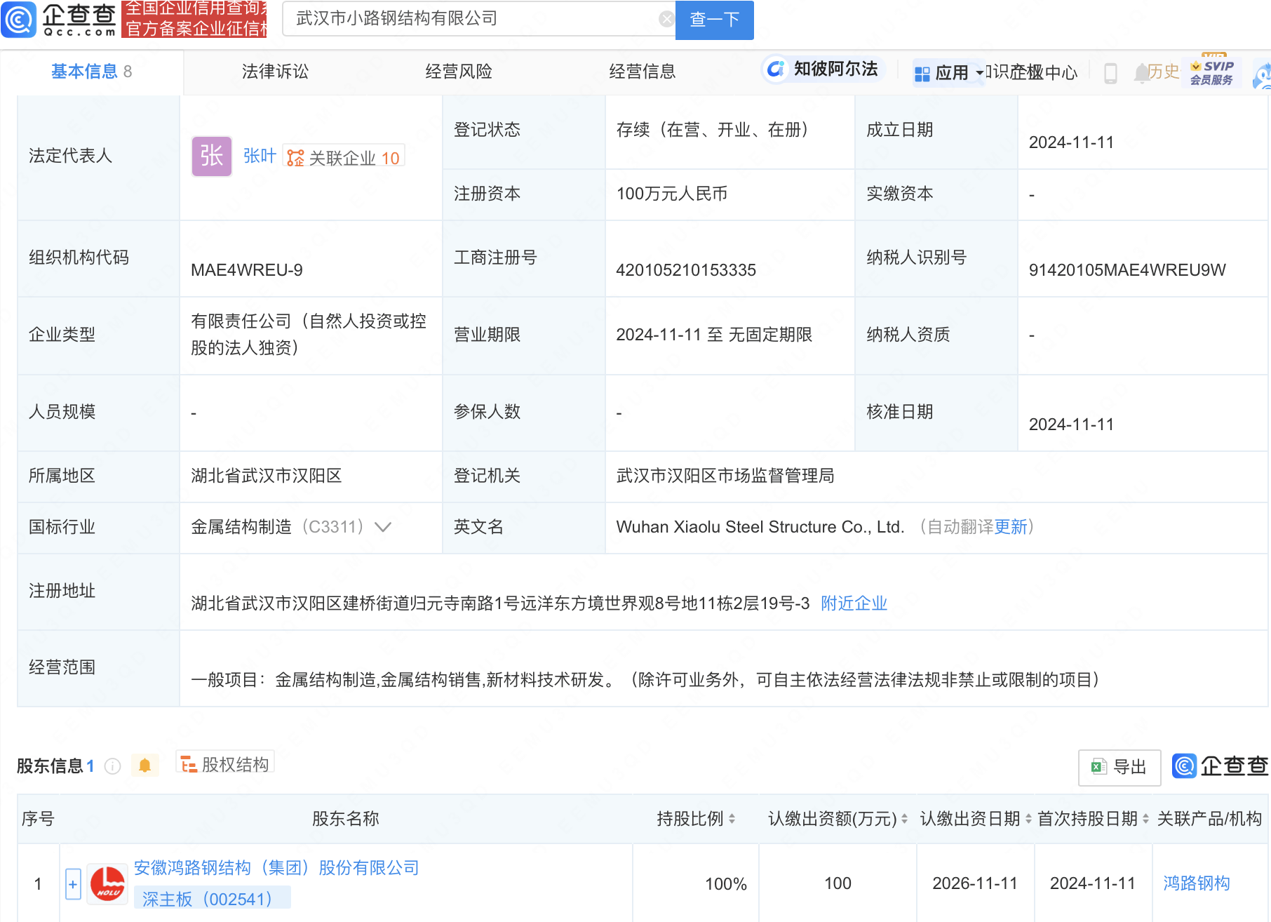Image resolution: width=1271 pixels, height=922 pixels.
Task: Switch to the 基本信息 tab
Action: 91,72
